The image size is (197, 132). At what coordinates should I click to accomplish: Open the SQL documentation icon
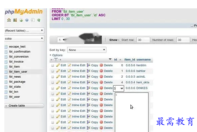coord(33,20)
